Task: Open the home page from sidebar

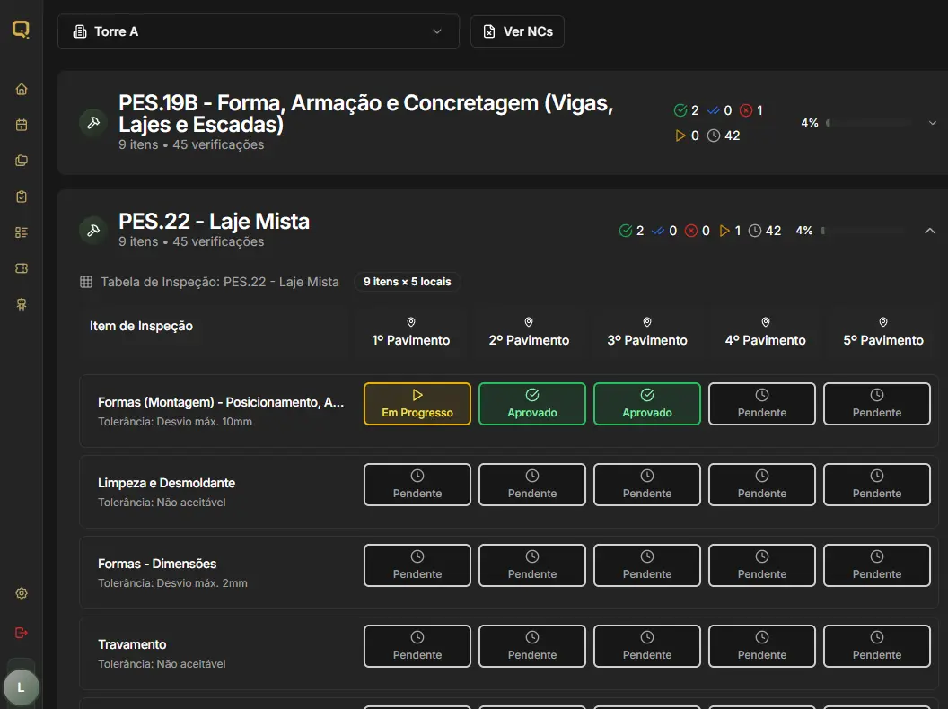Action: pos(22,89)
